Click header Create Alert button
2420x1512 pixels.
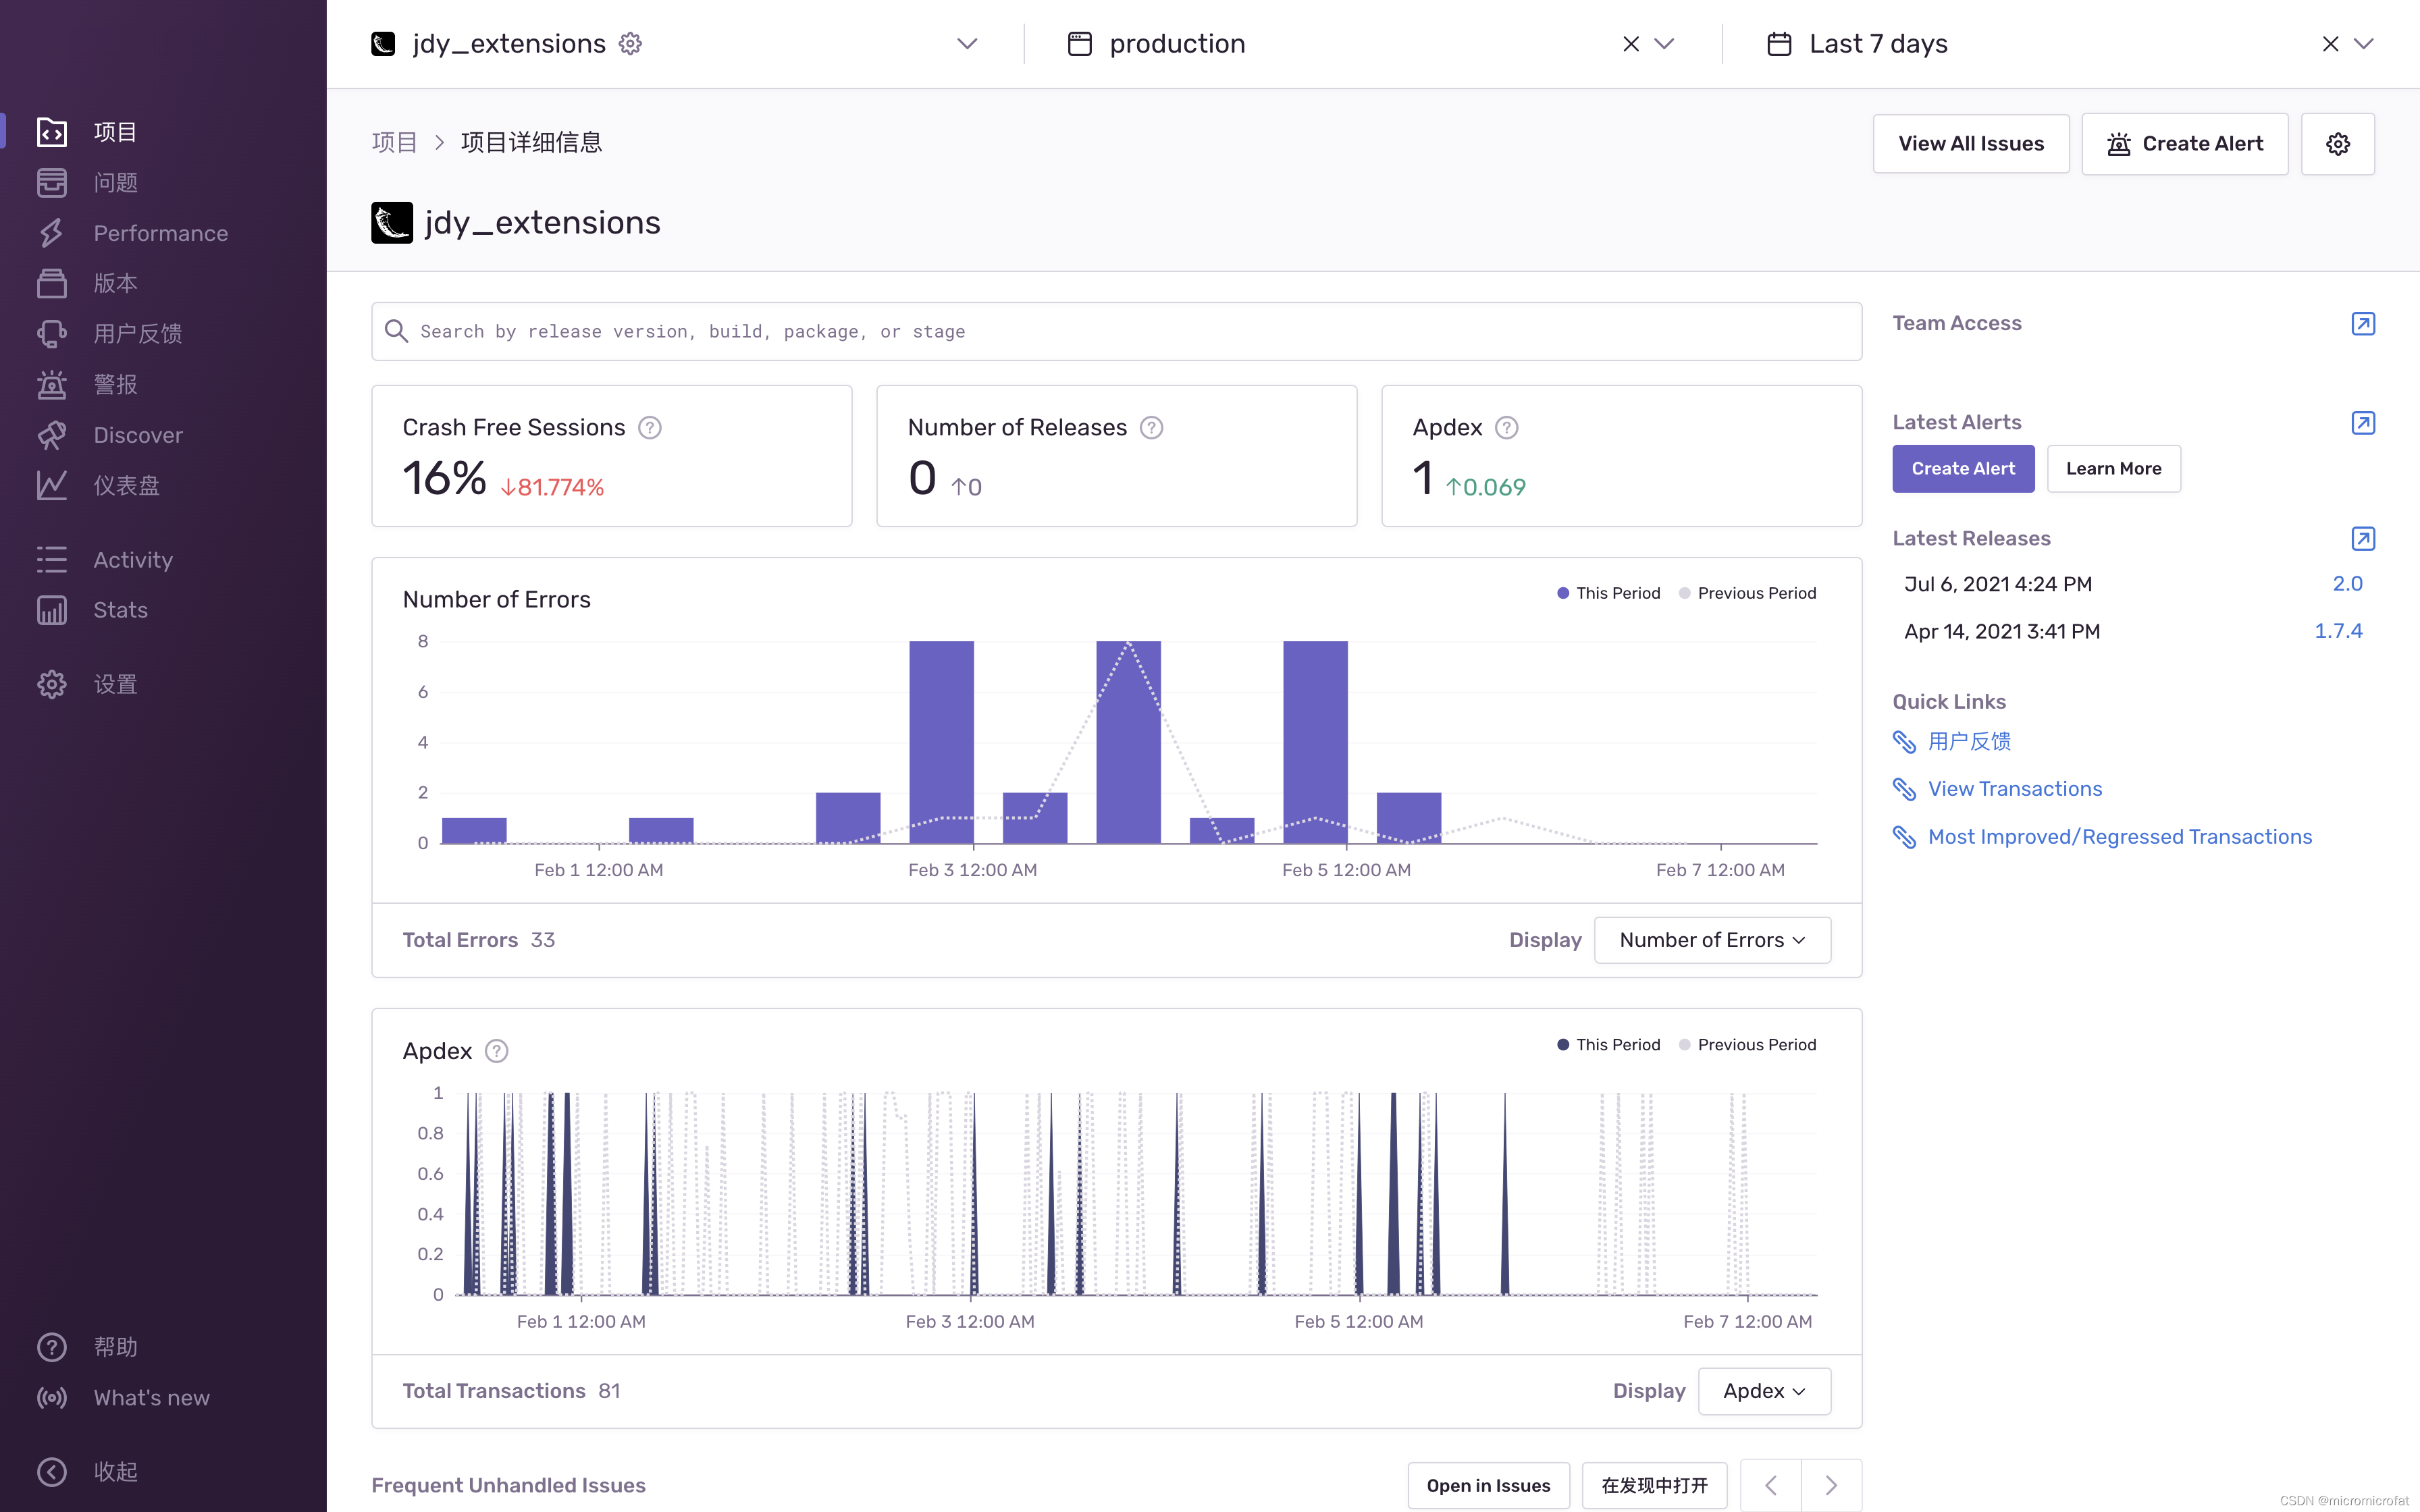[2185, 144]
